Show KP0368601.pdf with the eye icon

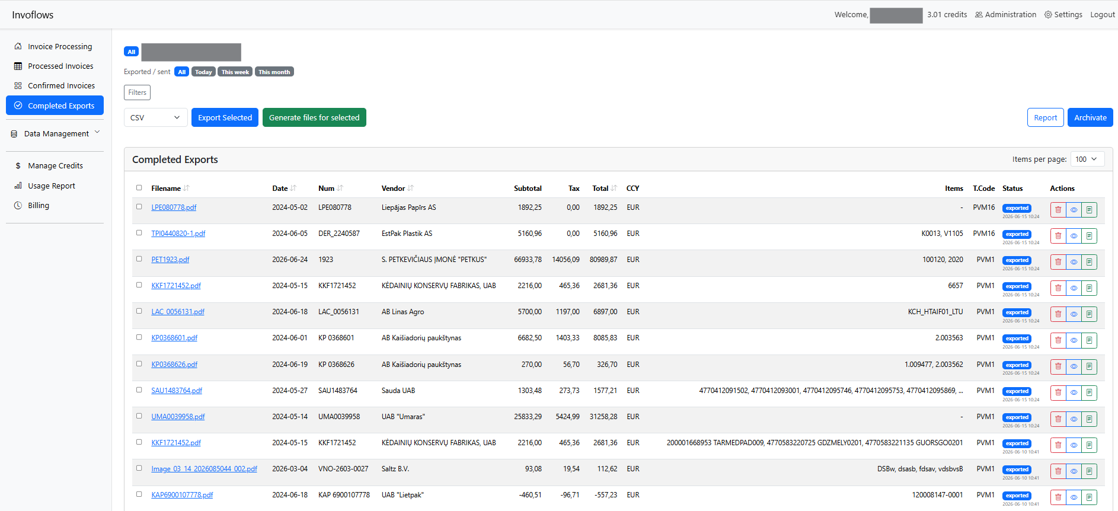click(x=1074, y=340)
